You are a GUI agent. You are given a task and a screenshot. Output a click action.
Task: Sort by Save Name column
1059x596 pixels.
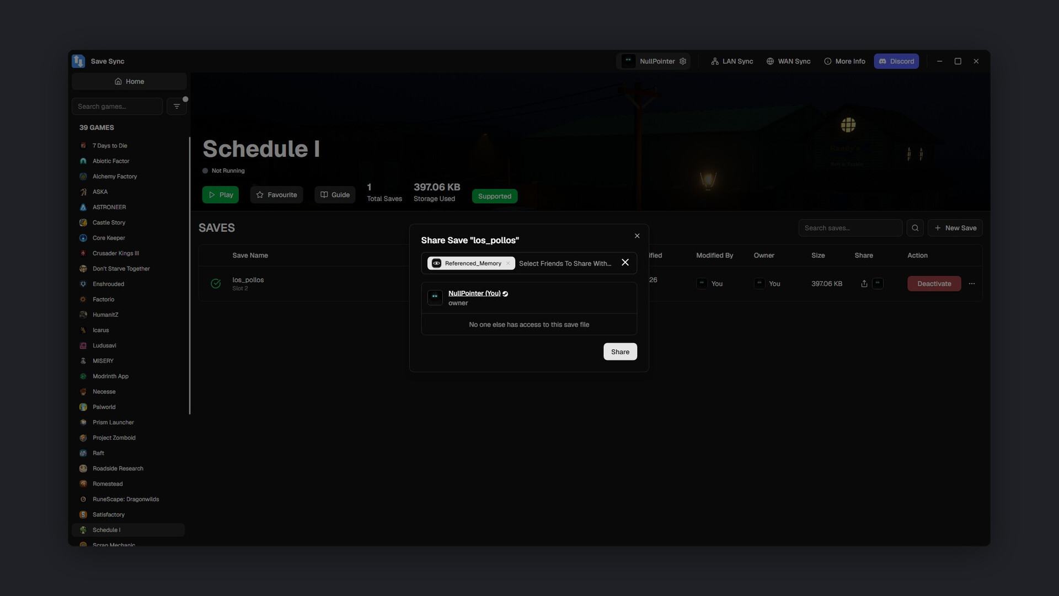(x=250, y=256)
